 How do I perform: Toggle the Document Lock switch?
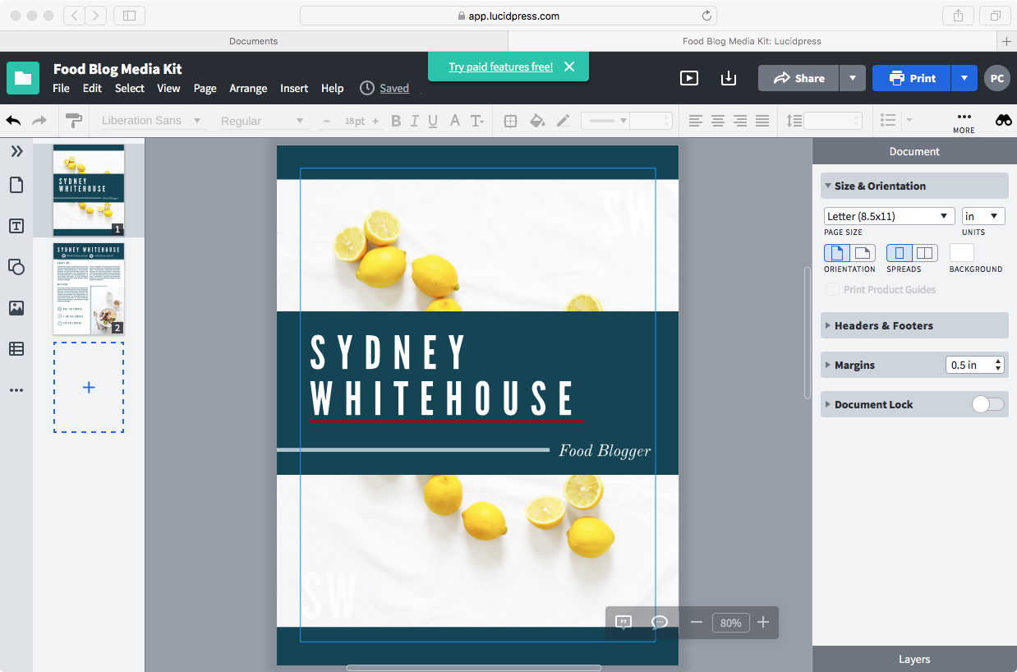[x=988, y=404]
